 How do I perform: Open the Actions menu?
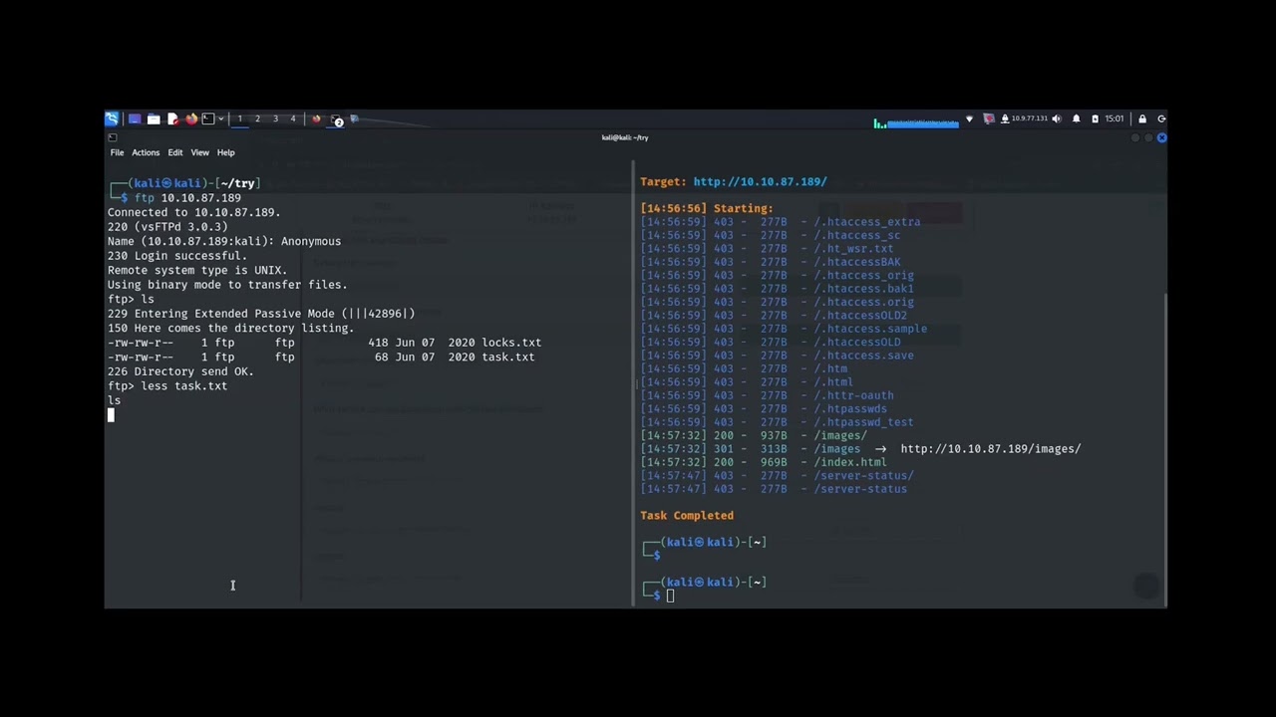[x=146, y=152]
